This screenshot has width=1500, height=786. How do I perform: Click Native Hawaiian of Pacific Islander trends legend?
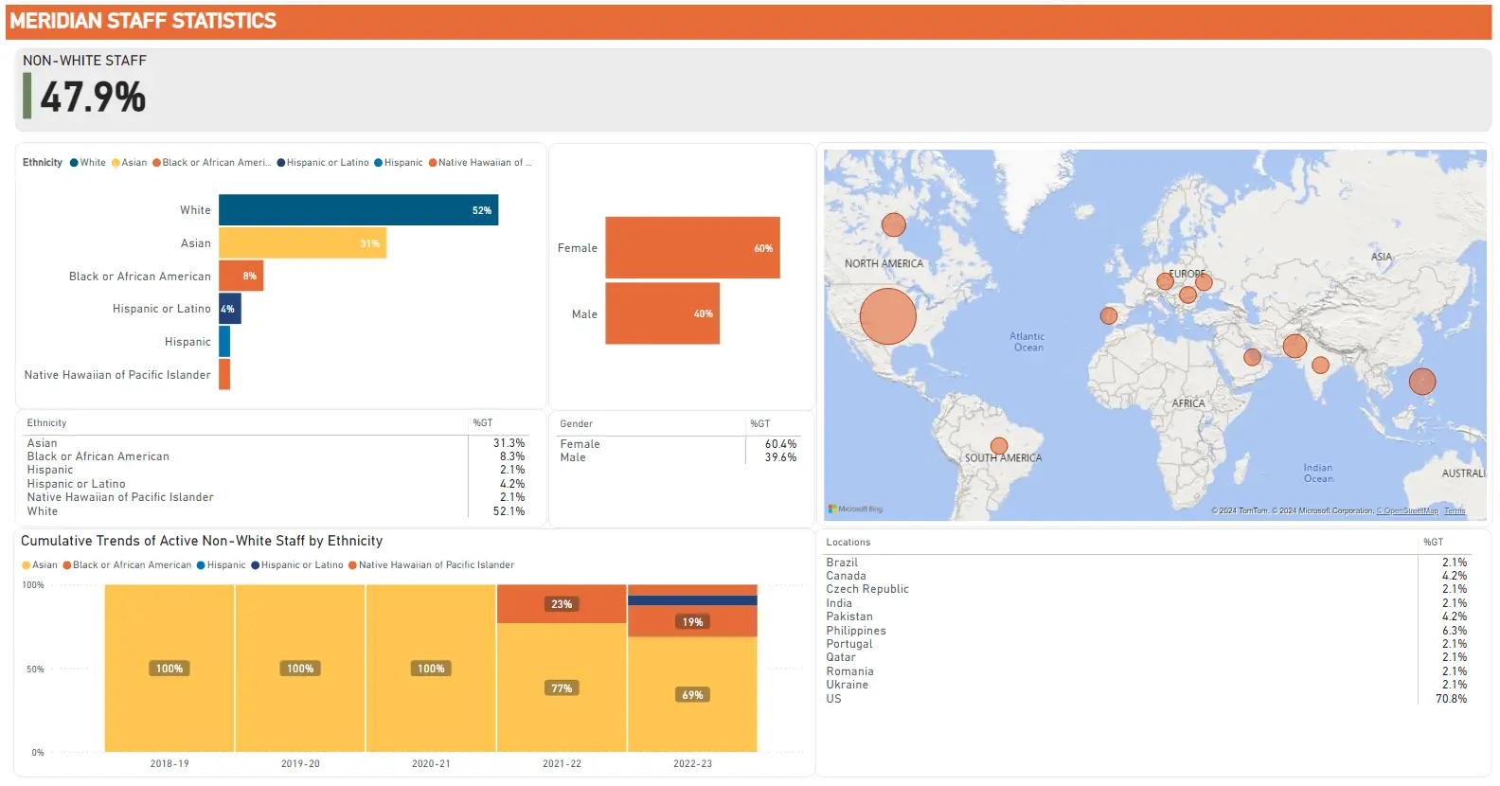431,565
